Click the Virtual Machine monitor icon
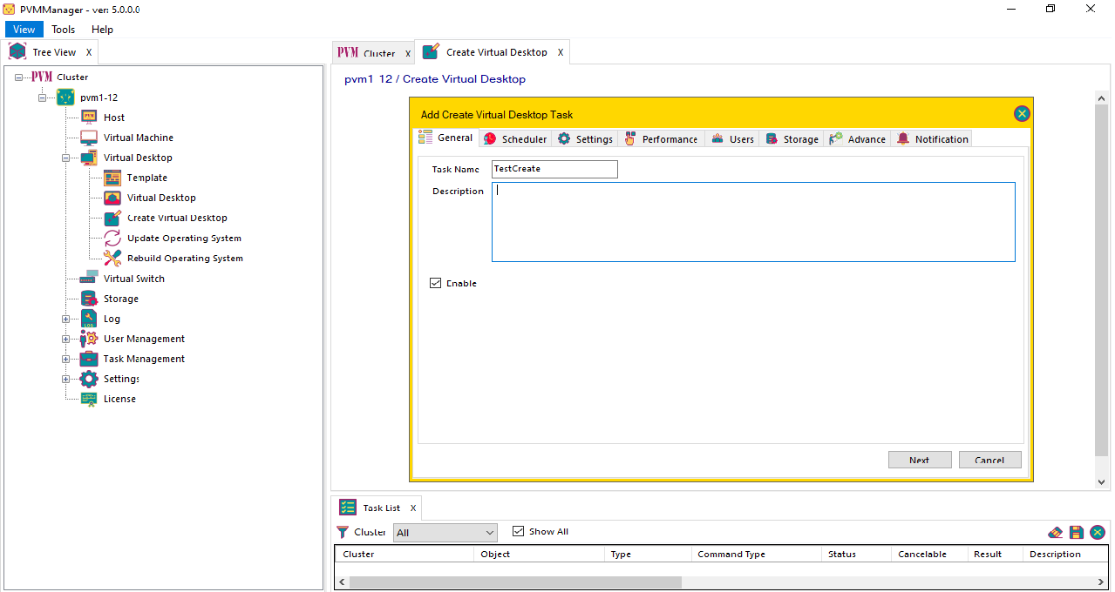 [x=89, y=138]
